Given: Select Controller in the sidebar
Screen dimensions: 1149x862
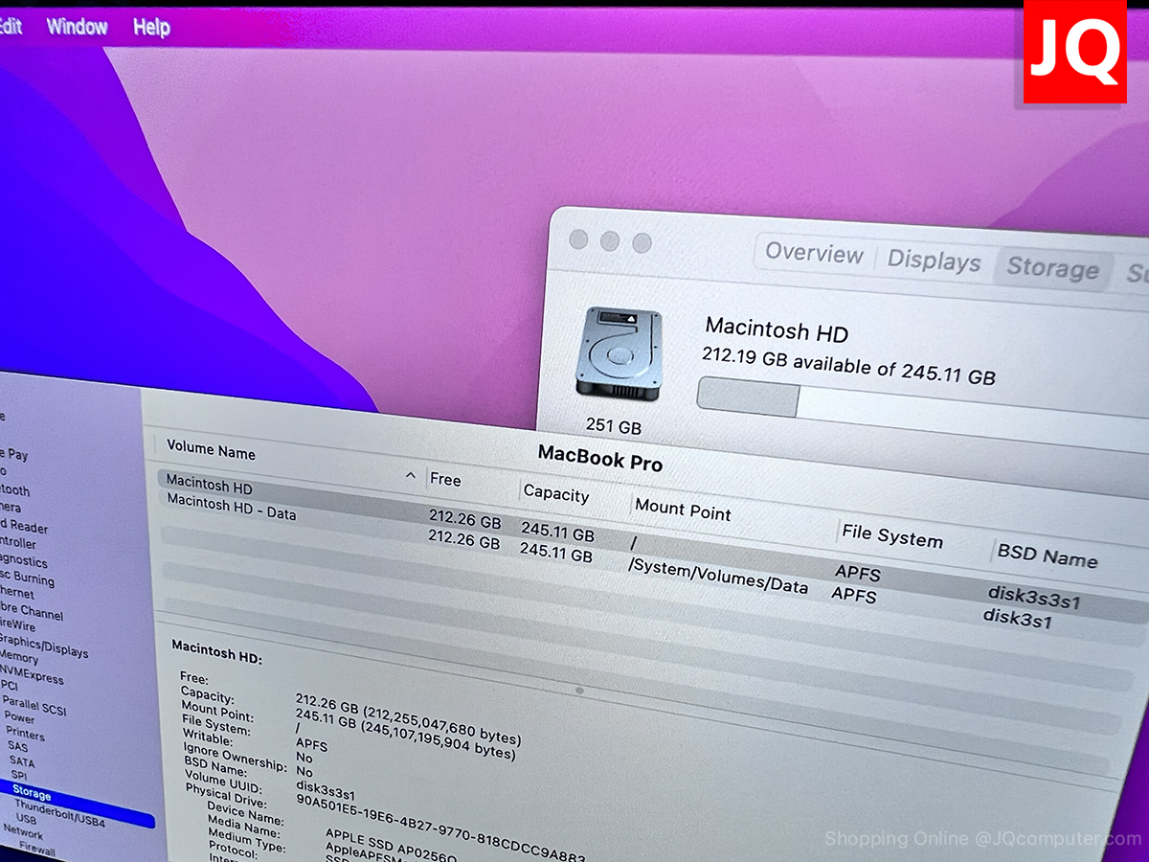Looking at the screenshot, I should 18,542.
